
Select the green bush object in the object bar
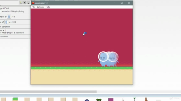(x=99, y=100)
